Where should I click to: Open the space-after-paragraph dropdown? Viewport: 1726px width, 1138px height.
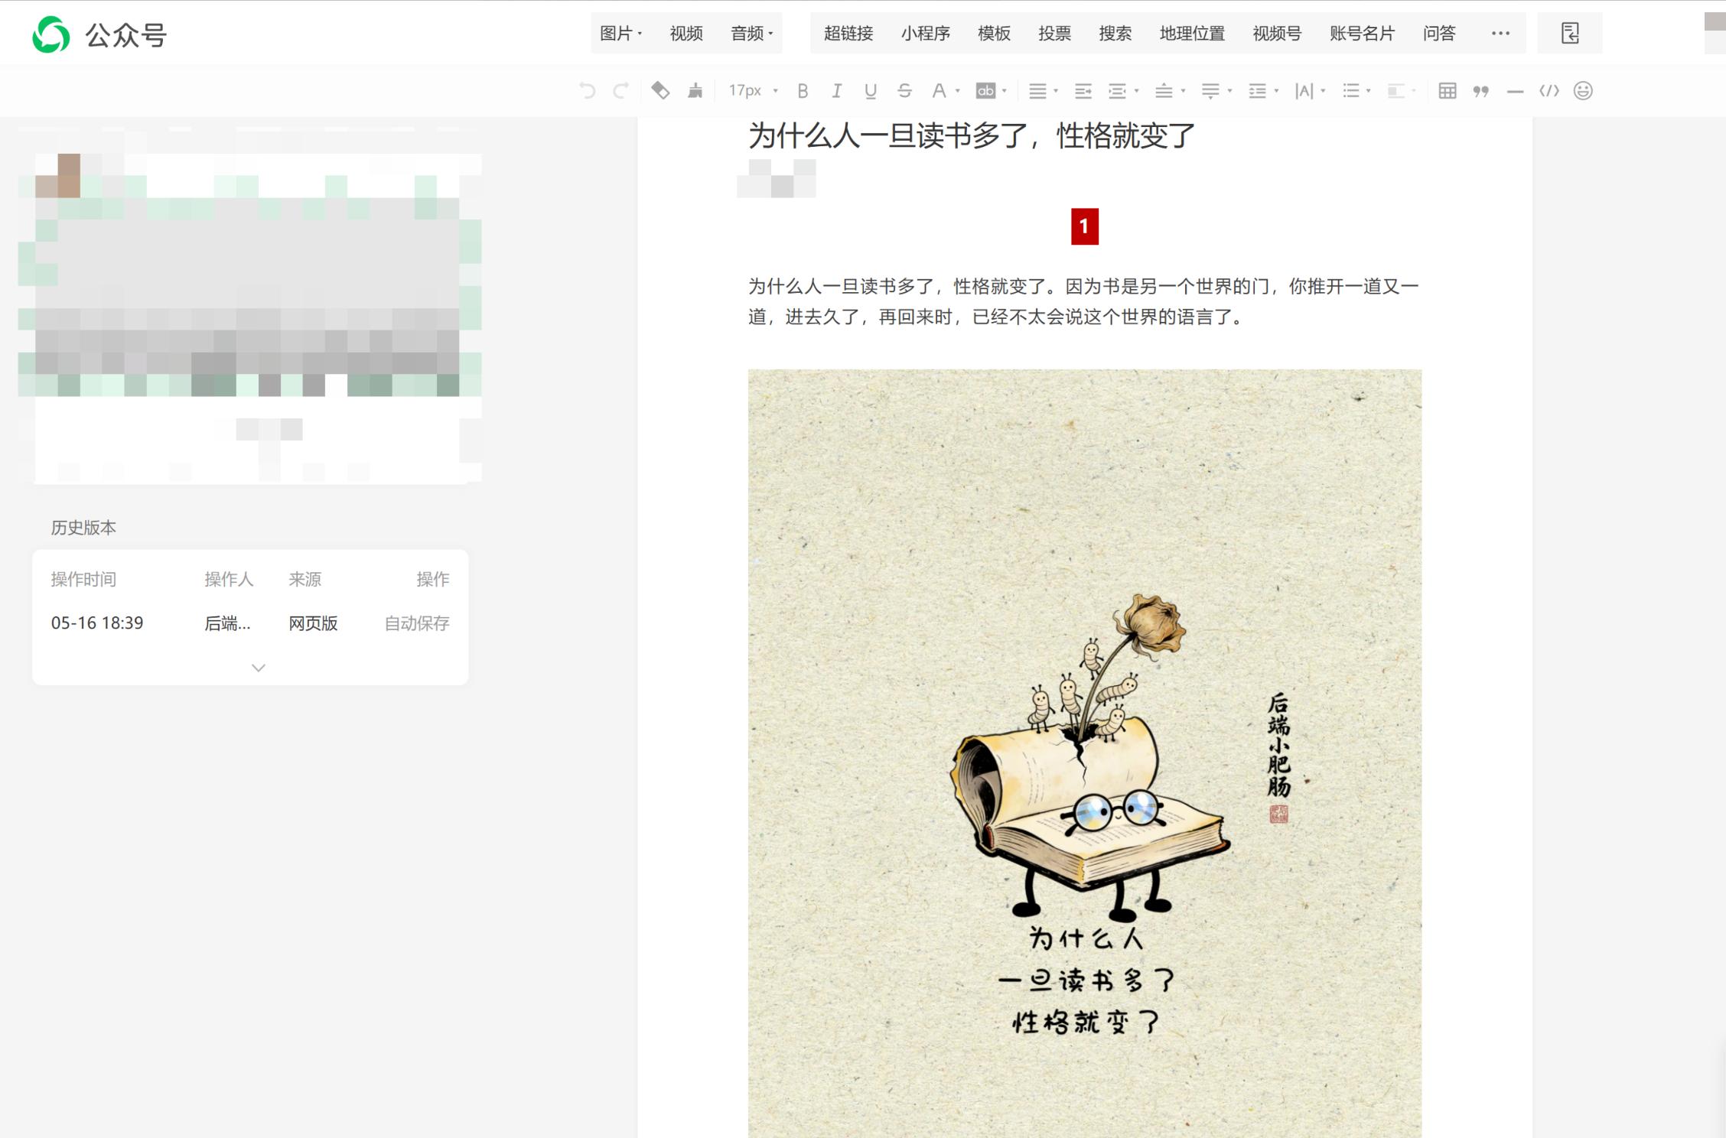[x=1216, y=91]
